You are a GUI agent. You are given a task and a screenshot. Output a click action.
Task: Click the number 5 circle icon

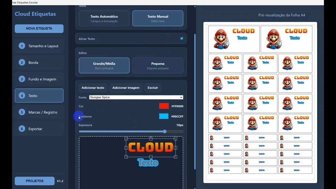coord(22,112)
